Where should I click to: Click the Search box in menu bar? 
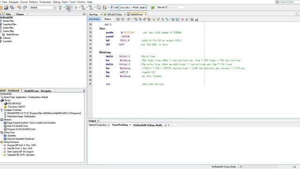(x=287, y=2)
